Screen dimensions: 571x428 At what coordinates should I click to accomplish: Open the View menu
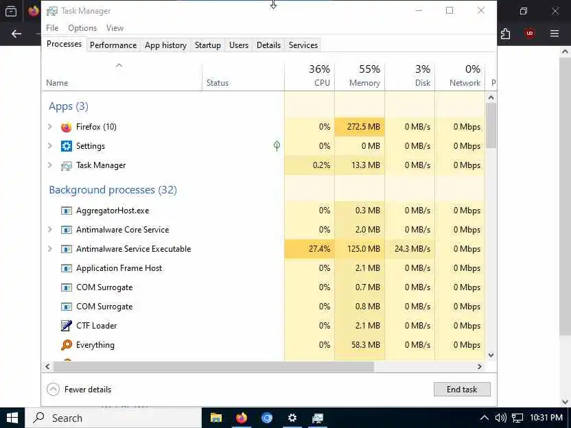[115, 28]
